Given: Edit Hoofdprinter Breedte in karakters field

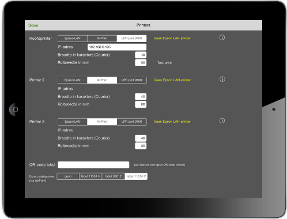Looking at the screenshot, I should 141,55.
